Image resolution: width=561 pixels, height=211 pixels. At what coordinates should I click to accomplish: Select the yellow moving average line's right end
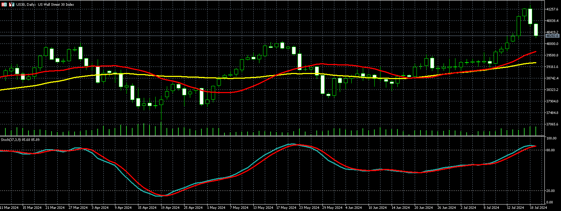[x=535, y=63]
